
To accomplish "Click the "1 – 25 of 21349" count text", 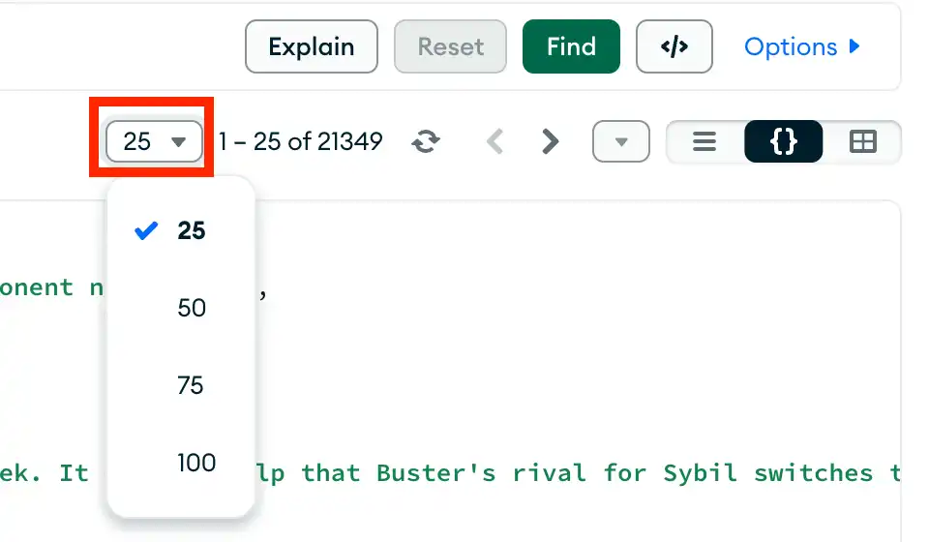I will click(x=300, y=142).
